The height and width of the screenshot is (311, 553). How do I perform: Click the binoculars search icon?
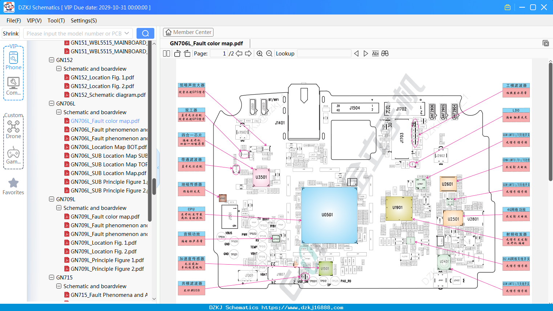click(x=385, y=54)
